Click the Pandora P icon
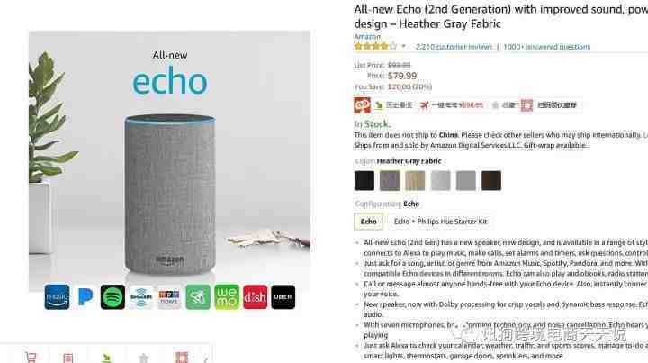The height and width of the screenshot is (363, 648). tap(85, 297)
